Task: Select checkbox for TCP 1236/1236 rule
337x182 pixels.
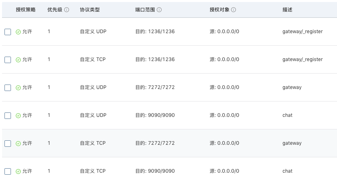Action: tap(8, 60)
